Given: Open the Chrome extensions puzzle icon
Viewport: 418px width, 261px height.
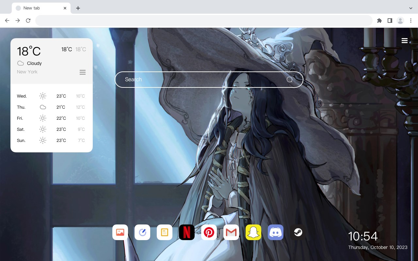Looking at the screenshot, I should [x=379, y=21].
